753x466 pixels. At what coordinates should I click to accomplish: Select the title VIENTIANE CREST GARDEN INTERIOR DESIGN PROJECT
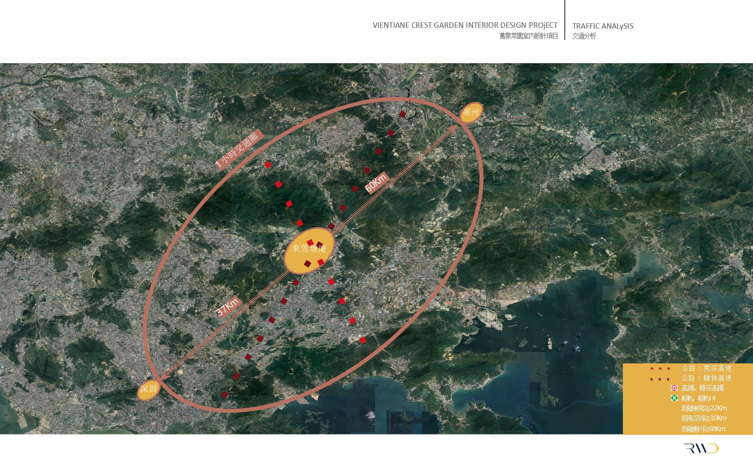coord(465,26)
